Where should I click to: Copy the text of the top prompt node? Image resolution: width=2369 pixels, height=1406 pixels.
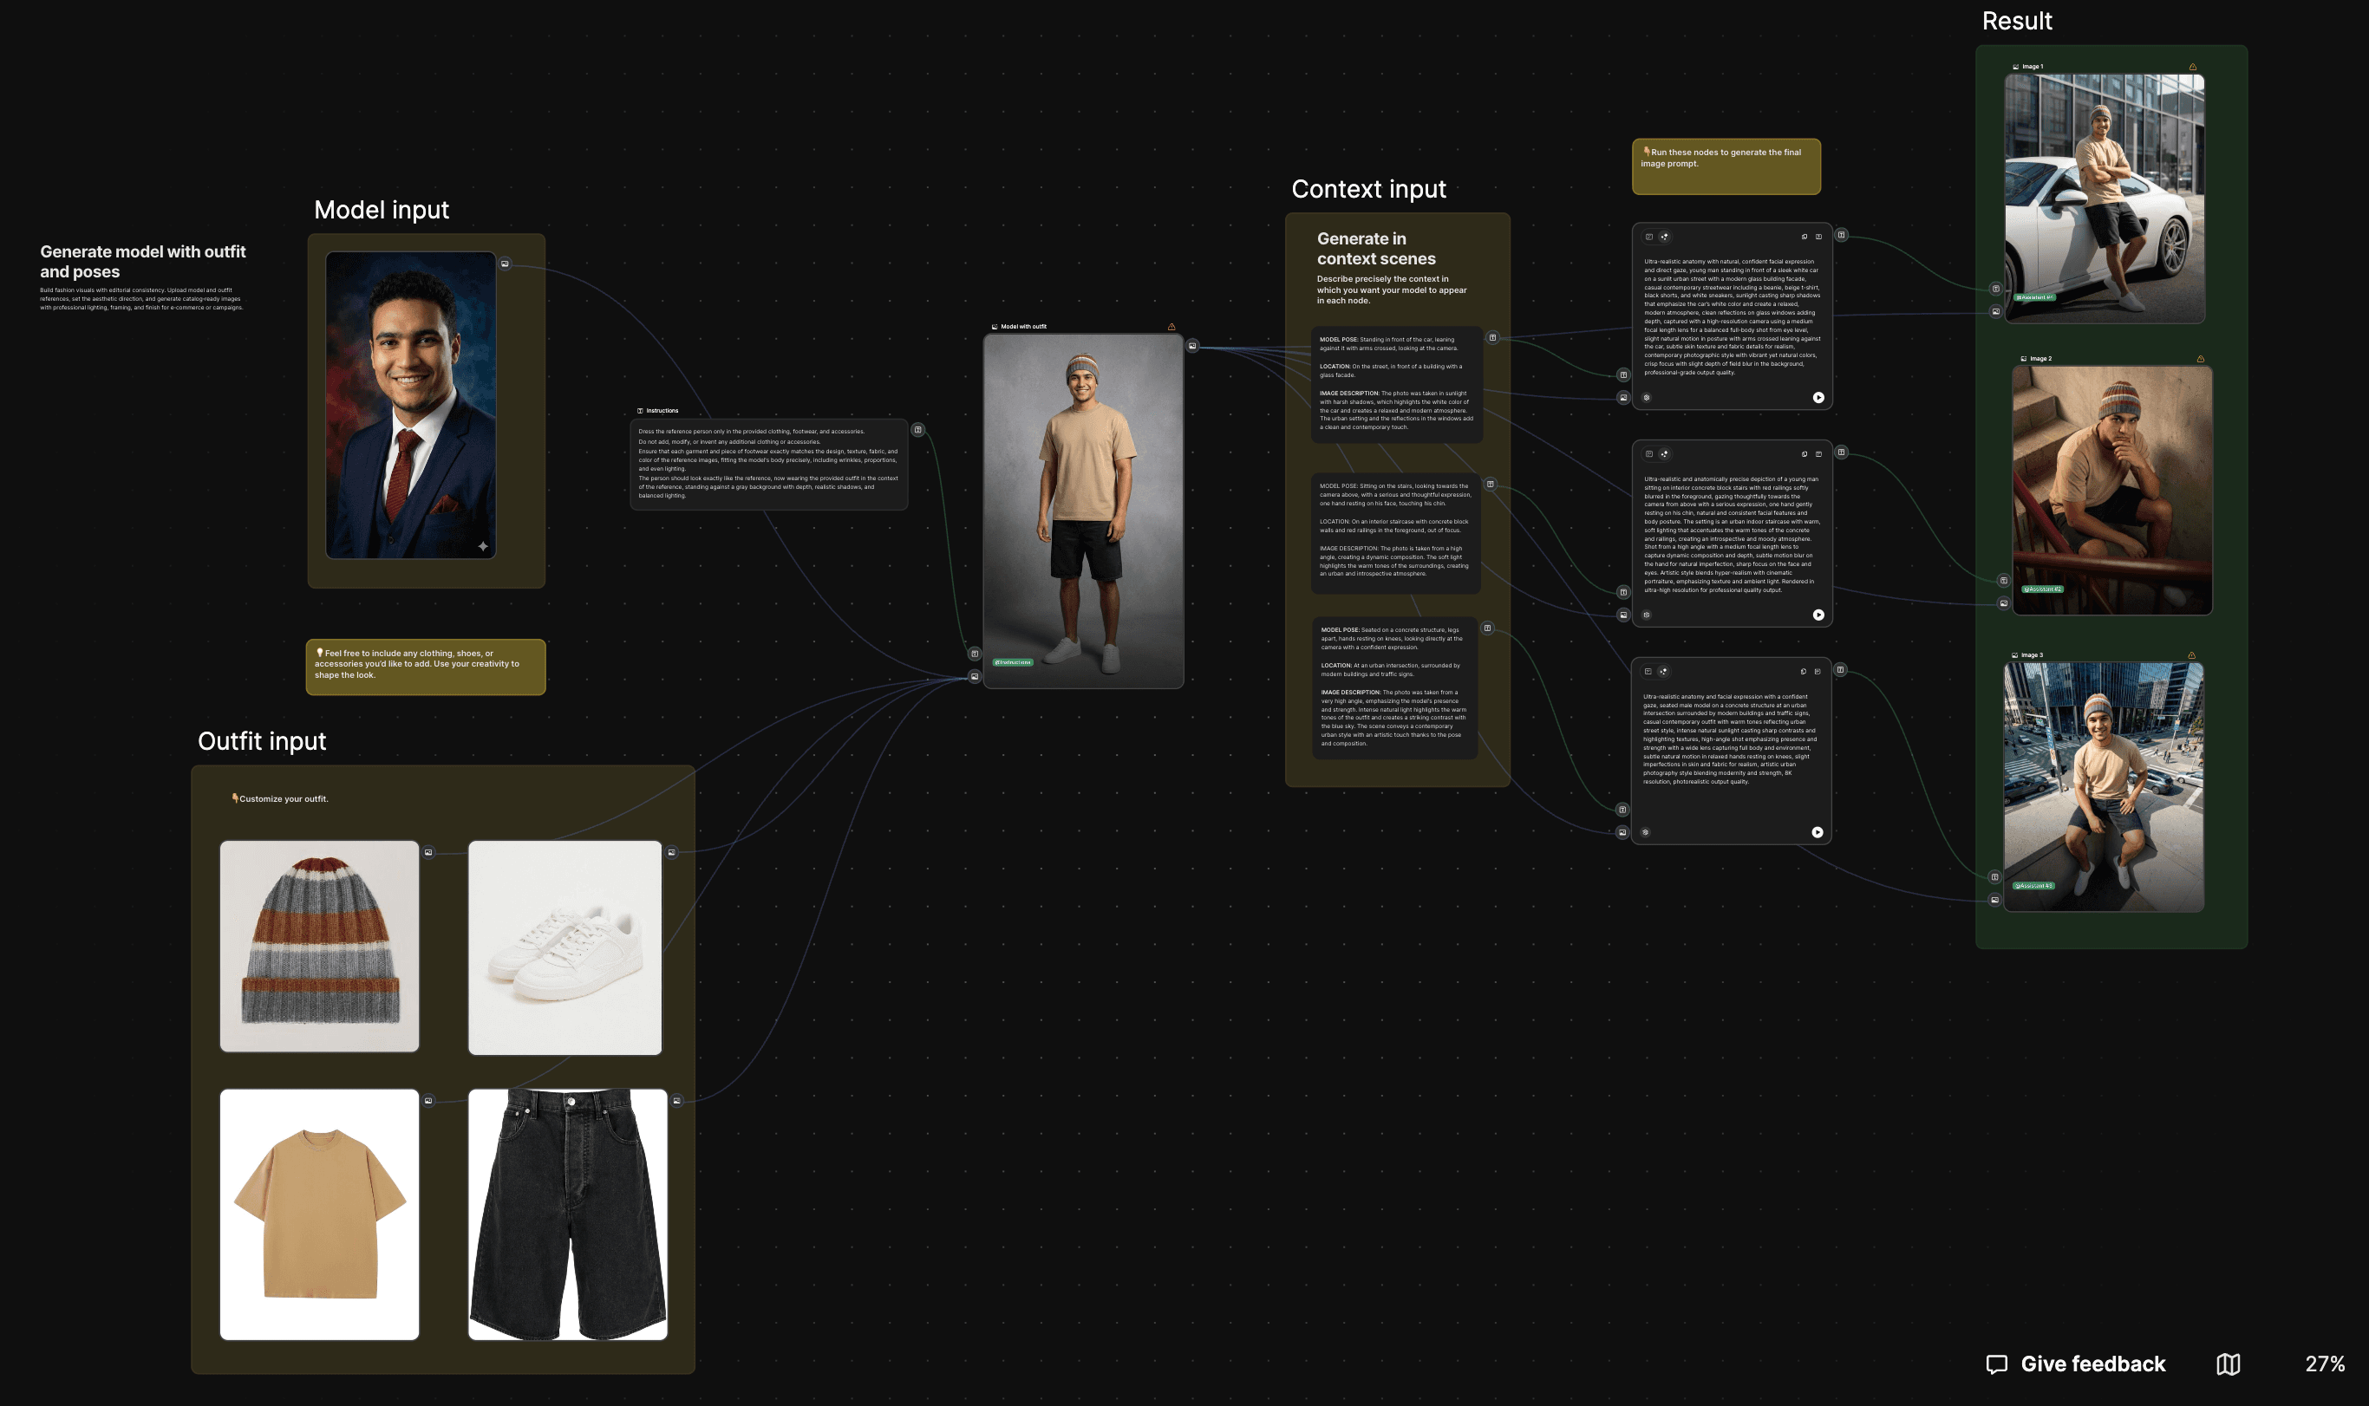click(x=1805, y=237)
